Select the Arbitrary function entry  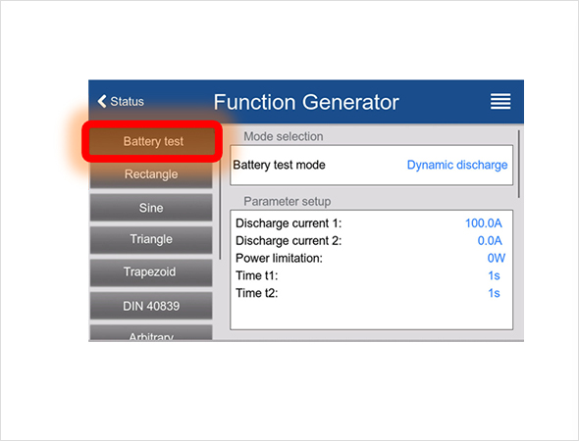click(x=151, y=333)
